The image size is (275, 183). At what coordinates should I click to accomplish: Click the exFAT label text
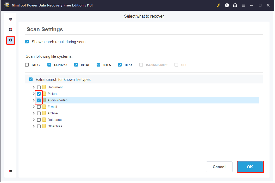point(85,65)
